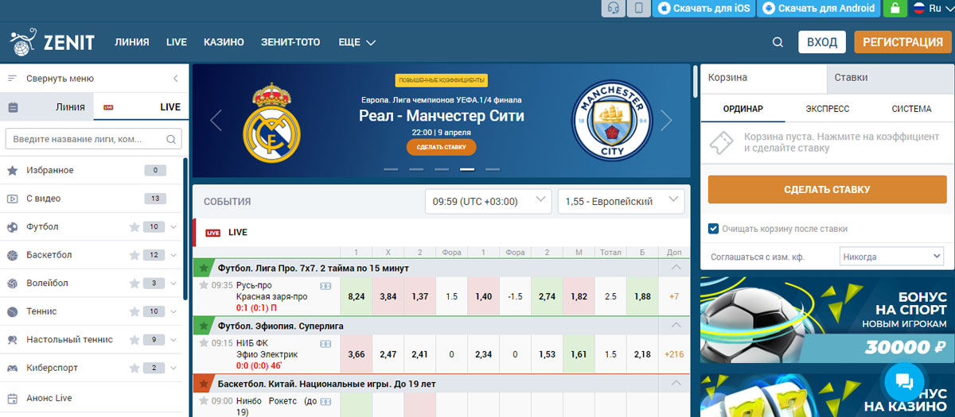Open the LIVE top menu item
This screenshot has height=417, width=955.
pos(177,42)
